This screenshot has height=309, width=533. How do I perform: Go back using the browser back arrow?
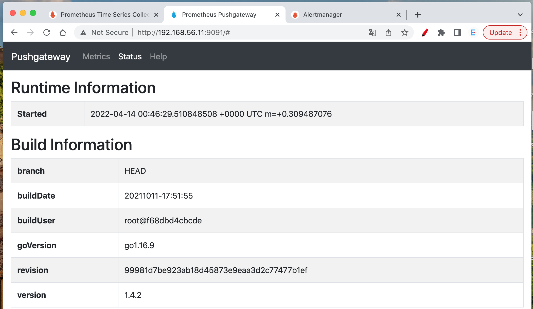(x=14, y=32)
